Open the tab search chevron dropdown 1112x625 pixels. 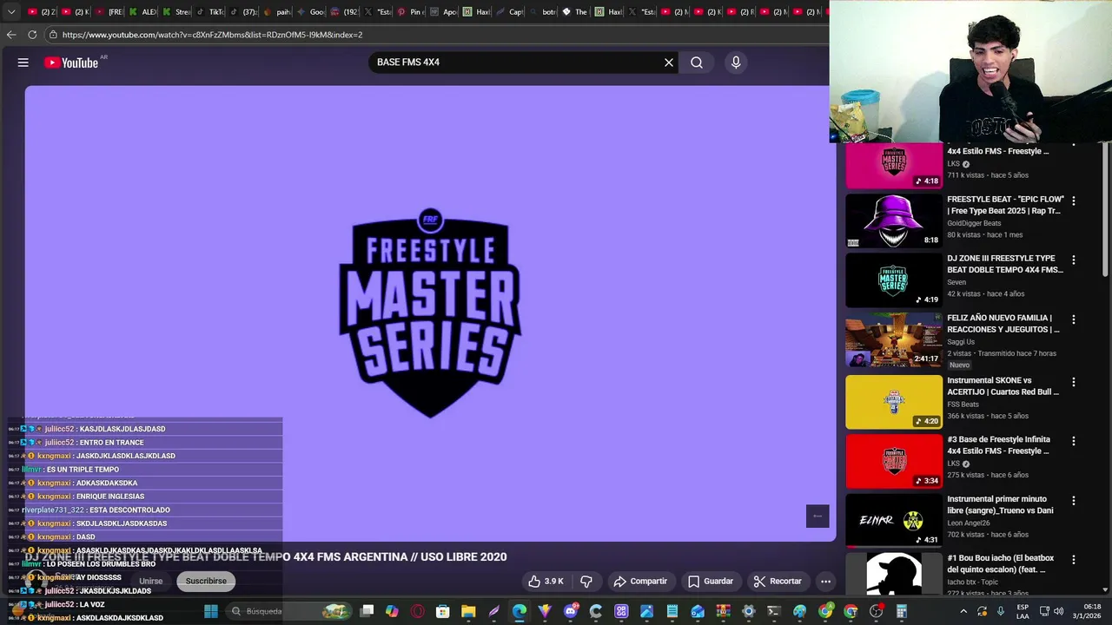pyautogui.click(x=11, y=12)
